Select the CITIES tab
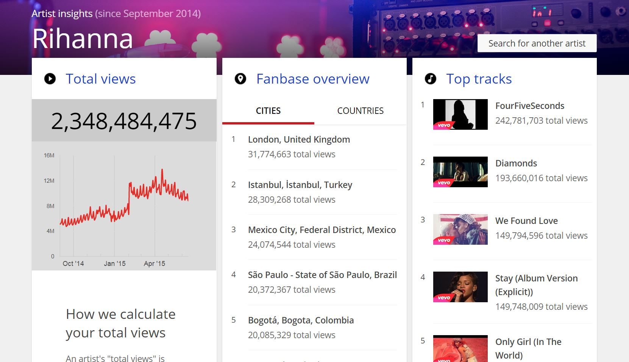 (268, 110)
